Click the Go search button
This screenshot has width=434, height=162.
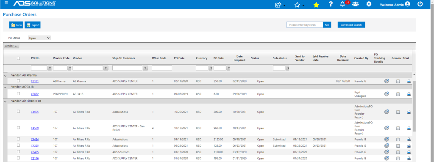[x=327, y=25]
